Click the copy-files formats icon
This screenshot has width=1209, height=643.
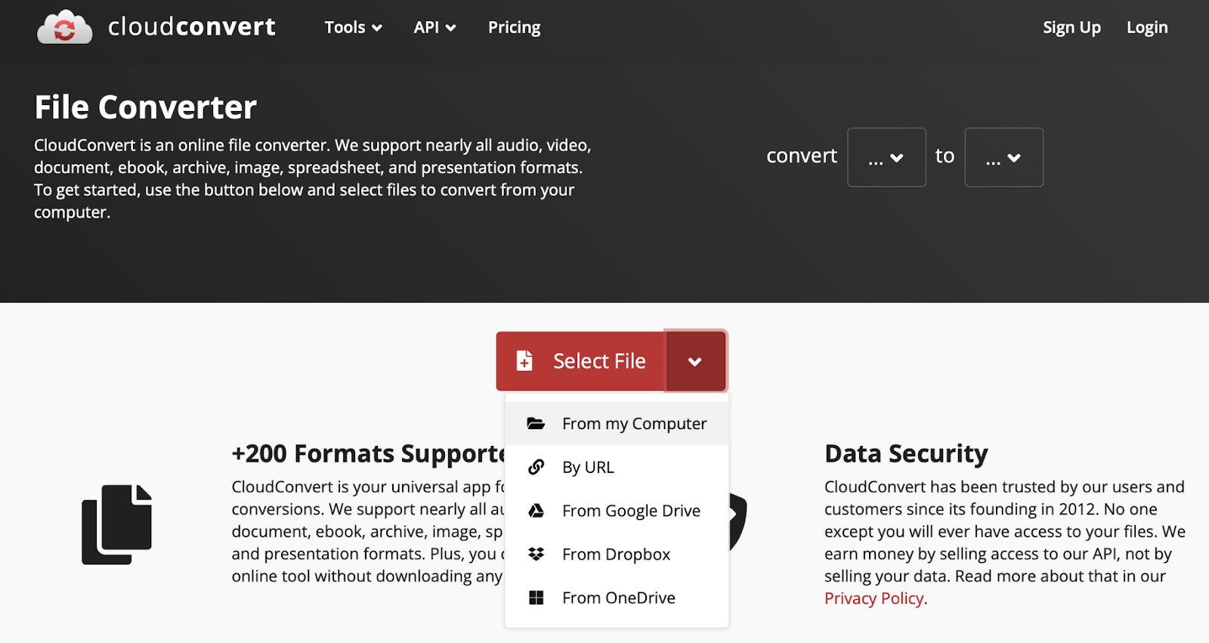[x=116, y=524]
